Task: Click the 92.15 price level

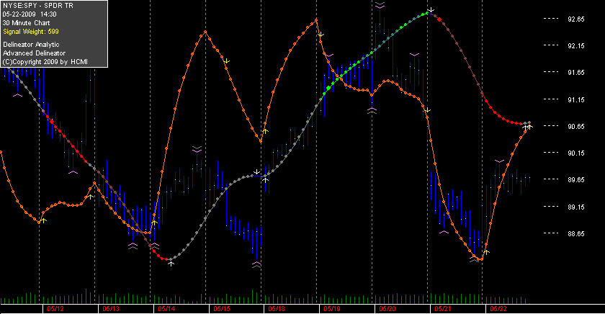Action: 575,46
